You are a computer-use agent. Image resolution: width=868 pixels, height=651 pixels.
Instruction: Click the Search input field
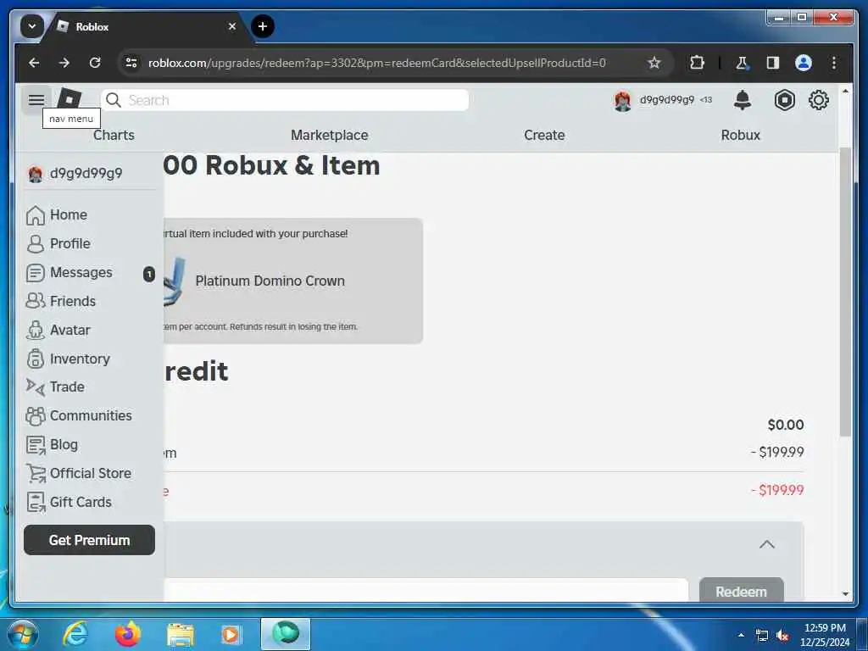285,100
